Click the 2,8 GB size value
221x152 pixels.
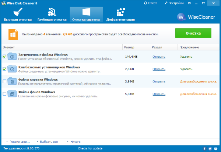coord(129,69)
